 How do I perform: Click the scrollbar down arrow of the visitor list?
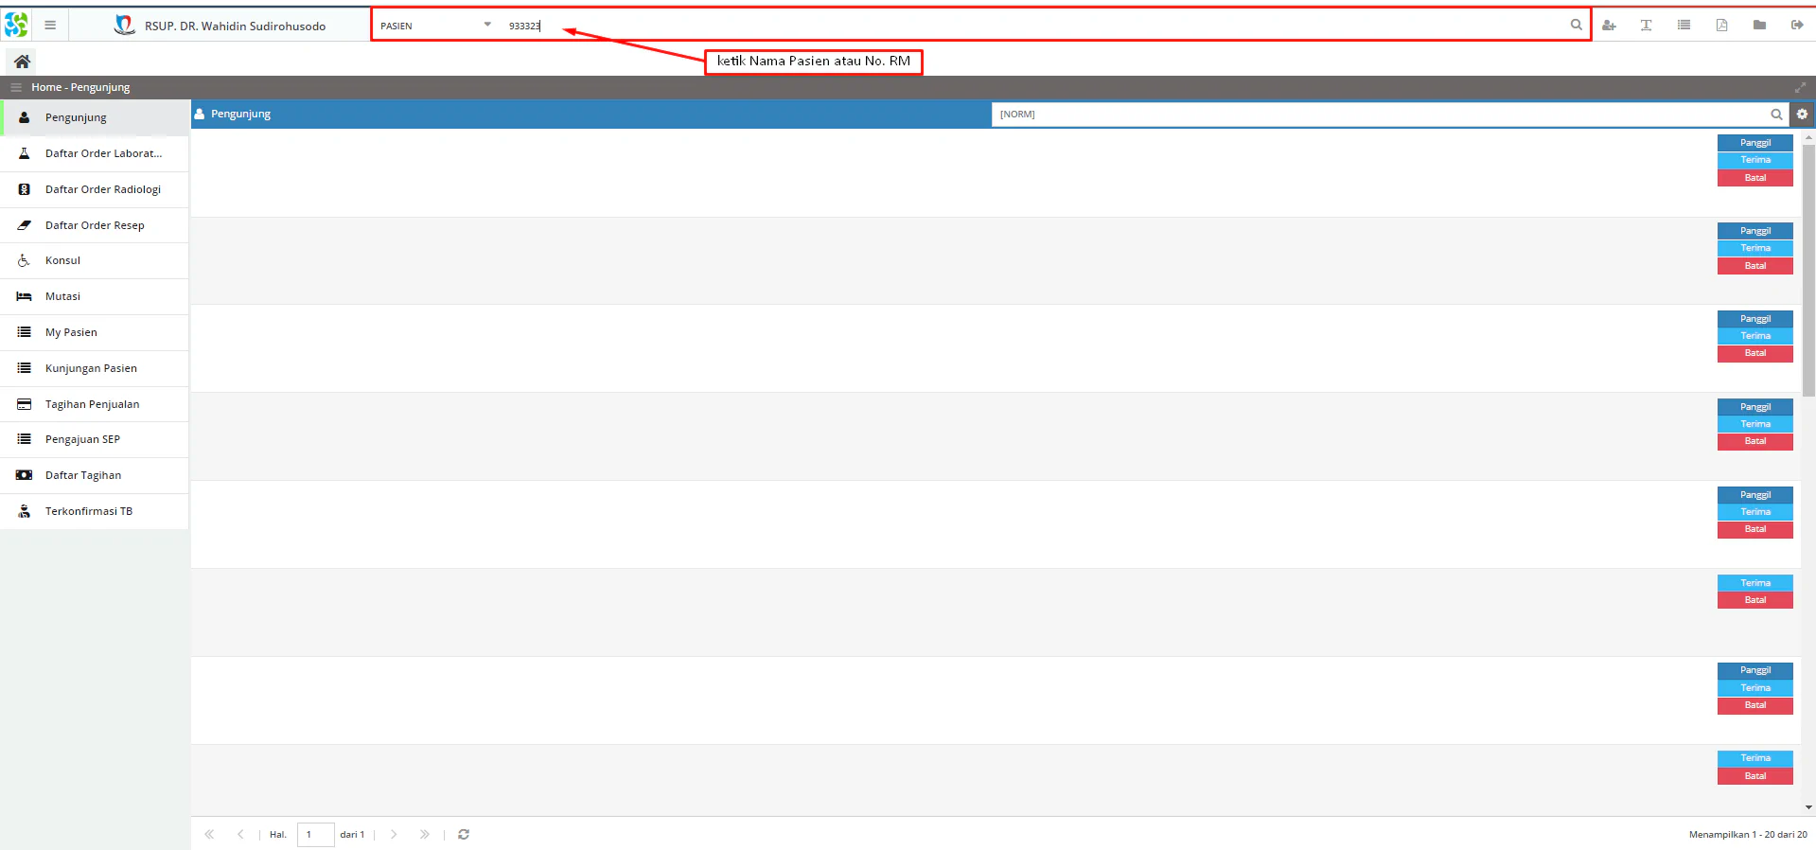coord(1808,808)
